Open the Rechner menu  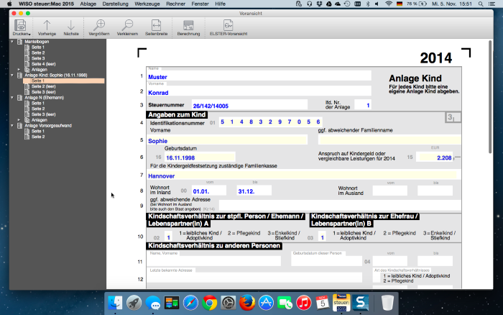175,4
